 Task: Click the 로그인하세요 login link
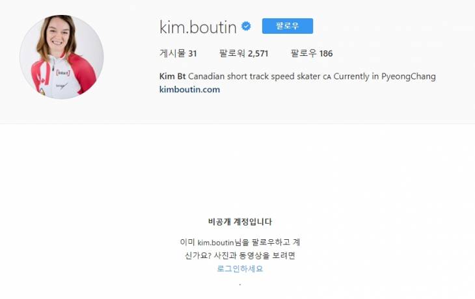click(x=240, y=268)
